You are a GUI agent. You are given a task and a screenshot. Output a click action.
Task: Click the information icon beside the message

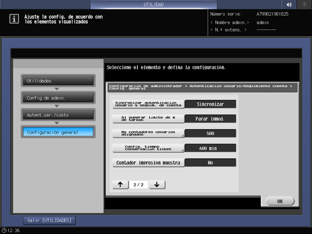pyautogui.click(x=14, y=19)
